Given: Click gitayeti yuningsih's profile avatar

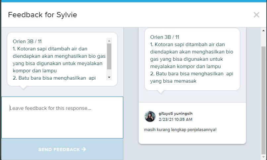Looking at the screenshot, I should pyautogui.click(x=150, y=117).
